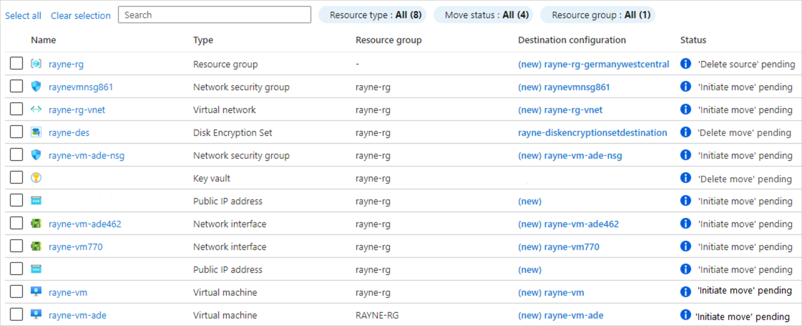Click the rayne-rg-vnet virtual network icon

point(36,110)
